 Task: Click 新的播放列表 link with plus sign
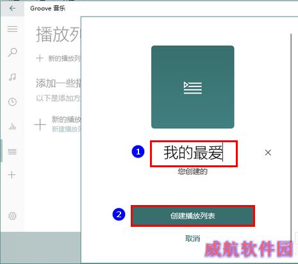[x=58, y=58]
